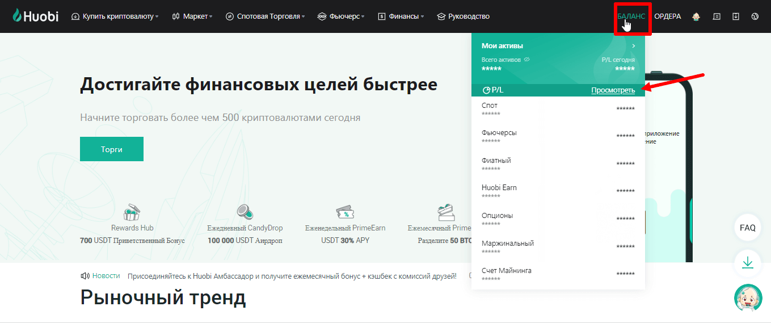Viewport: 771px width, 323px height.
Task: Click the floating round download button
Action: (748, 263)
